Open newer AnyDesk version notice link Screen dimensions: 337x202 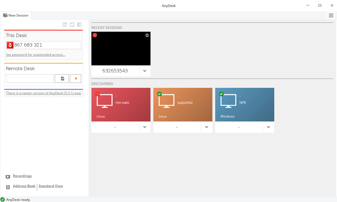(x=43, y=93)
